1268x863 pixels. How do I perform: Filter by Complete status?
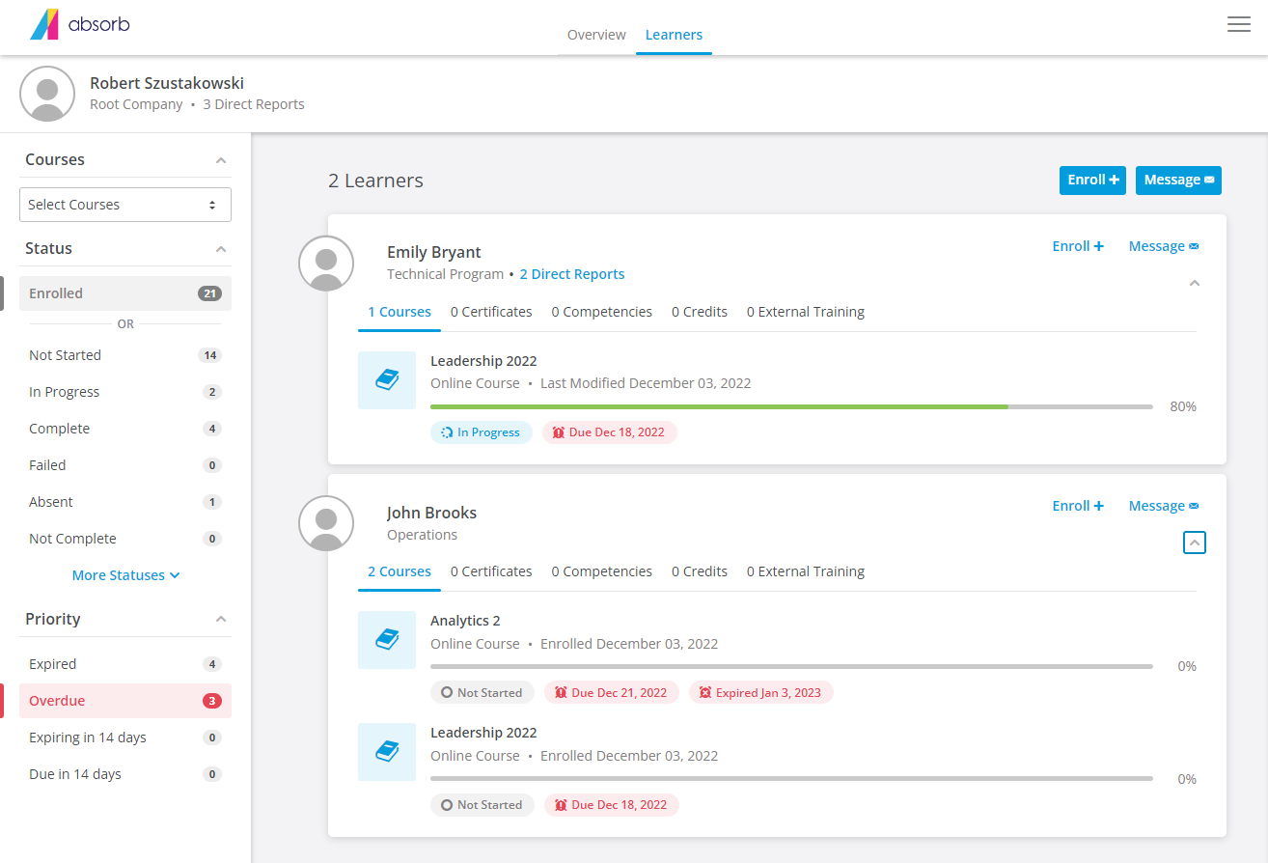click(x=125, y=429)
